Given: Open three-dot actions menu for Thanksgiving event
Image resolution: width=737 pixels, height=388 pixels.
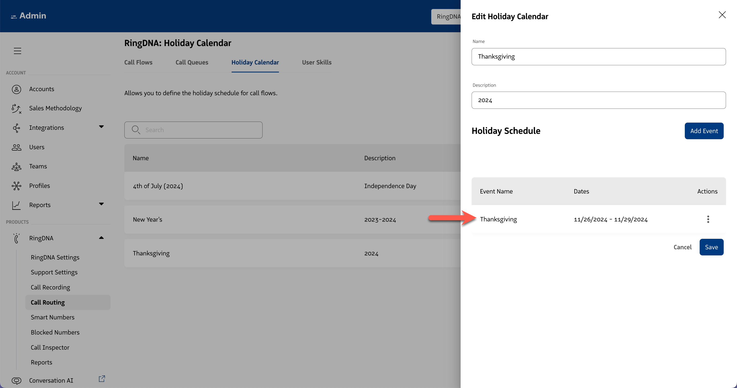Looking at the screenshot, I should point(708,220).
